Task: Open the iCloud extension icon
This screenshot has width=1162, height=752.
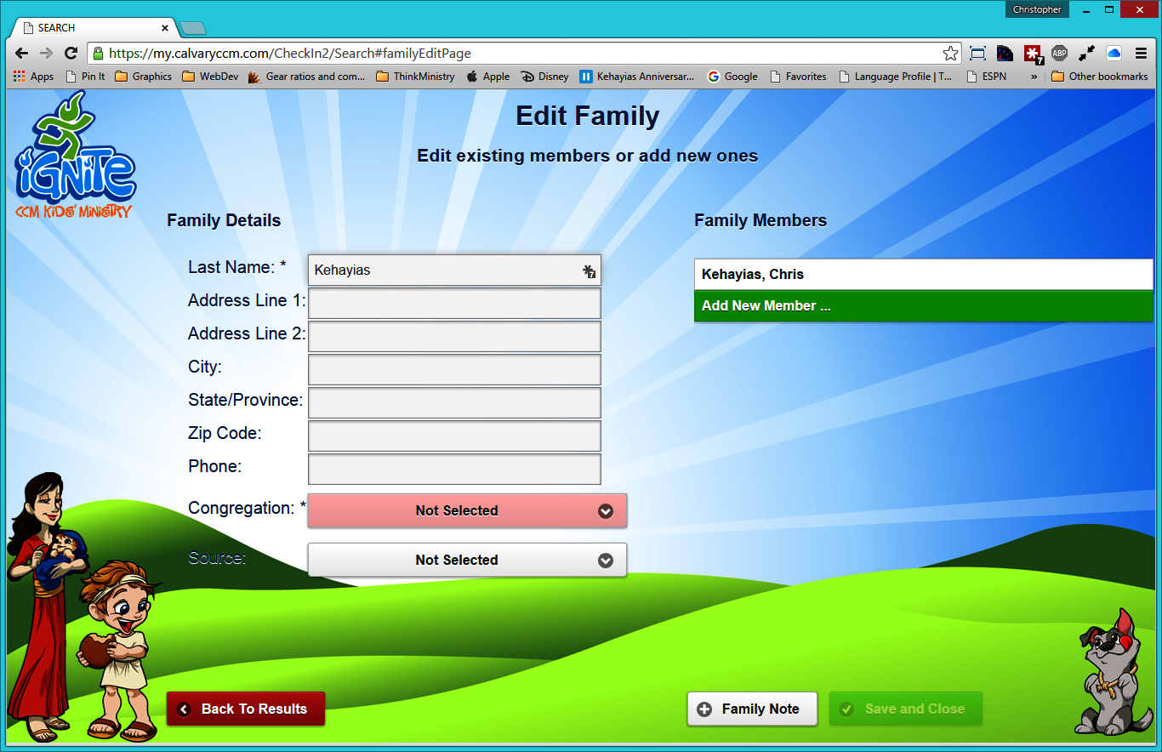Action: coord(1114,53)
